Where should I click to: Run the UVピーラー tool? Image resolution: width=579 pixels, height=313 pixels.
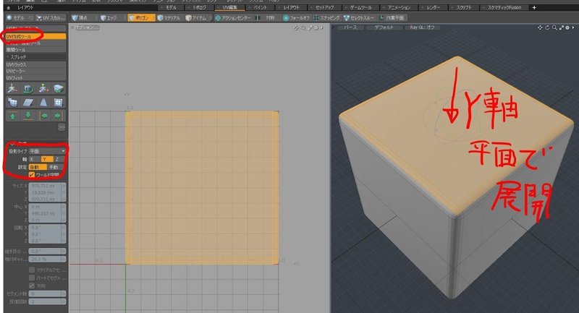coord(35,71)
